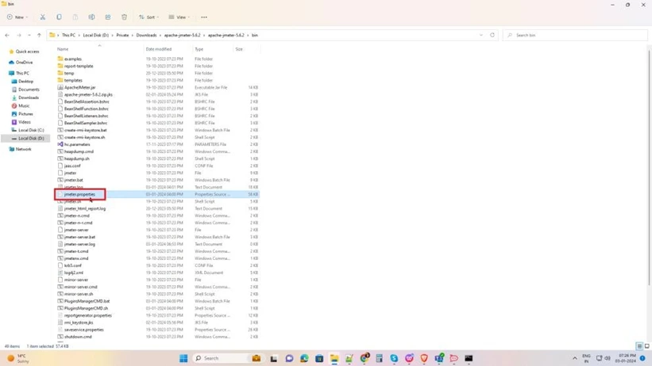Click the Downloads breadcrumb segment

click(x=146, y=36)
